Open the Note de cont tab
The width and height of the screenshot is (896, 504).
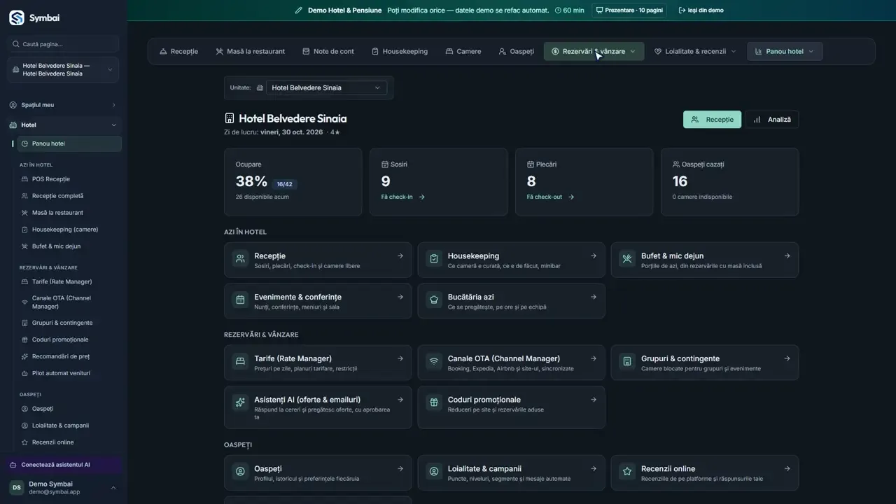328,51
